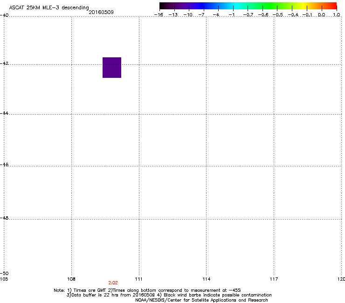Viewport: 345px width, 303px height.
Task: Click the 0.0 color scale label
Action: tap(322, 15)
